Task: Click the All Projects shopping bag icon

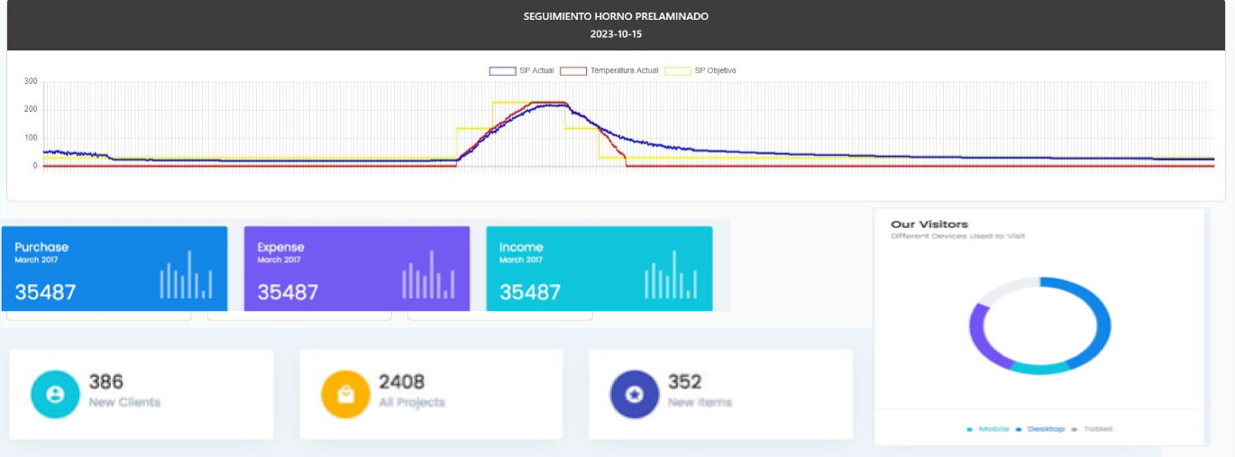Action: point(345,395)
